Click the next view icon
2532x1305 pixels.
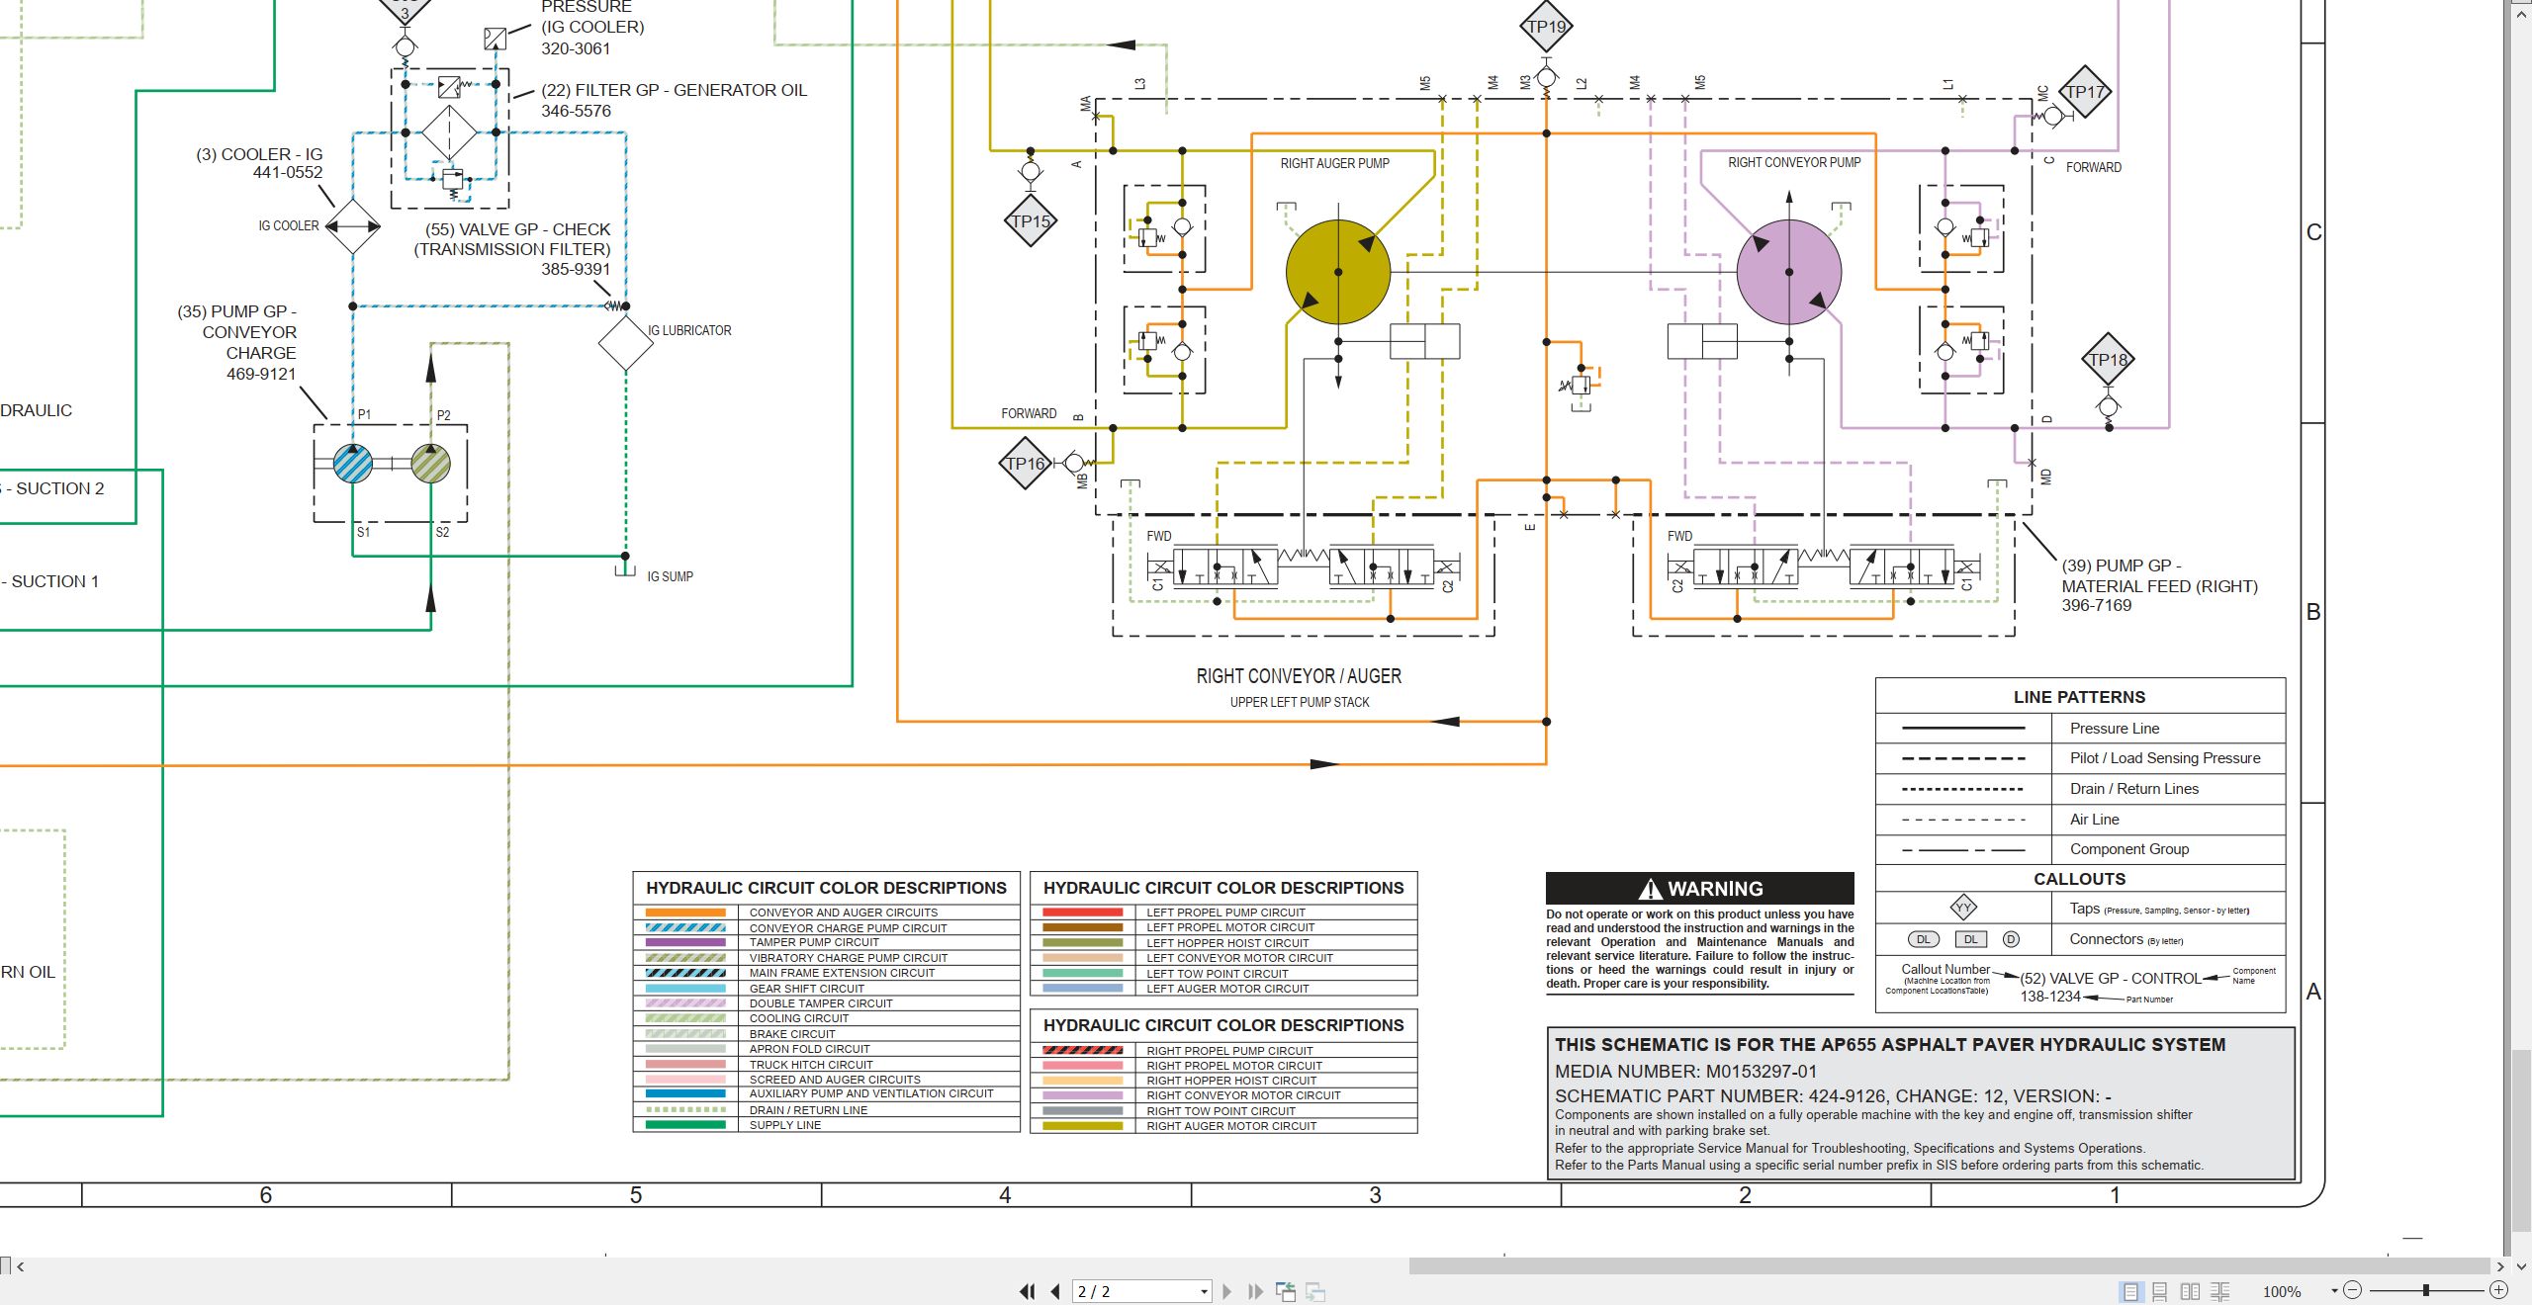[1315, 1291]
